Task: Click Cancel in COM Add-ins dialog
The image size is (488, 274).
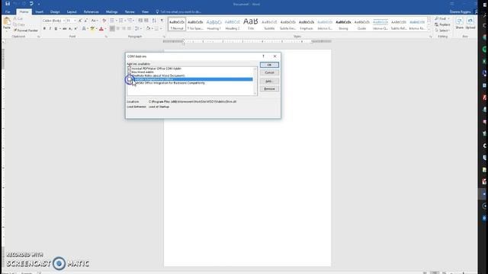Action: 269,72
